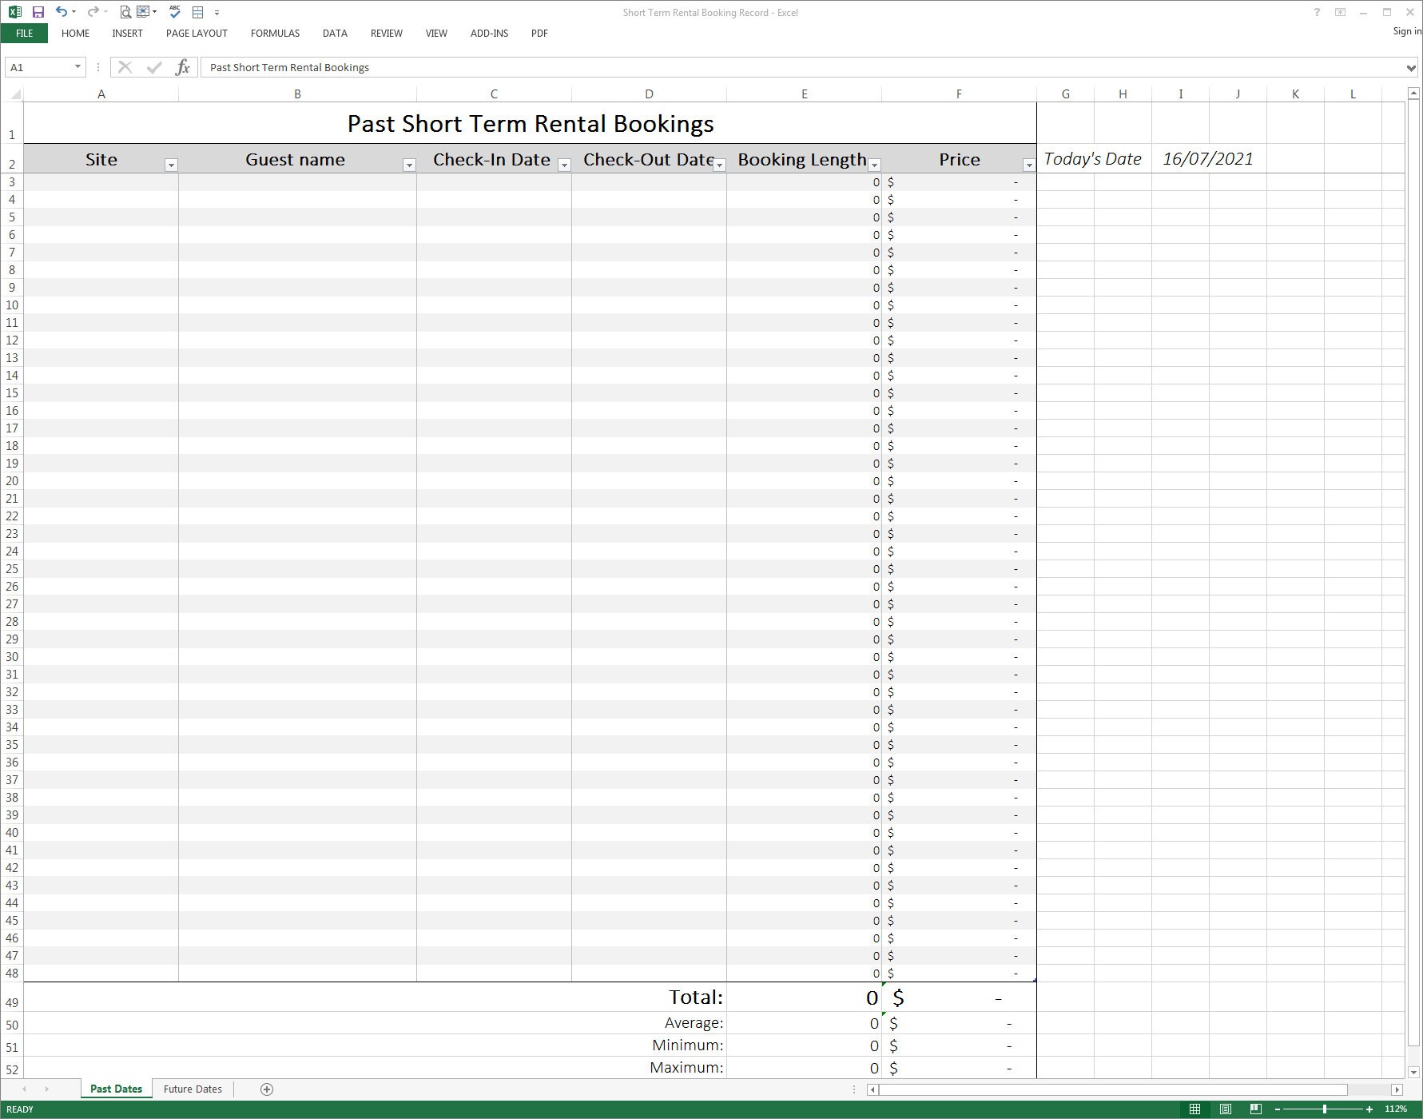Switch to the Future Dates sheet
1423x1119 pixels.
click(x=192, y=1089)
